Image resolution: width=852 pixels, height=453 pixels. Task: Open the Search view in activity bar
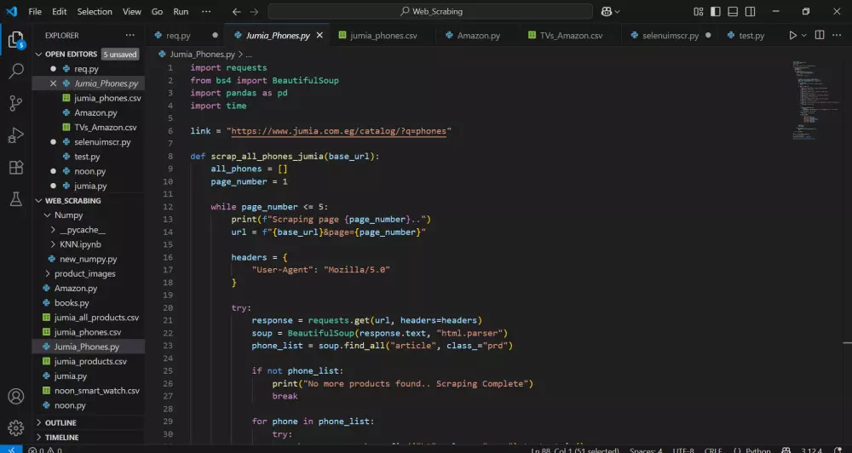(x=15, y=72)
